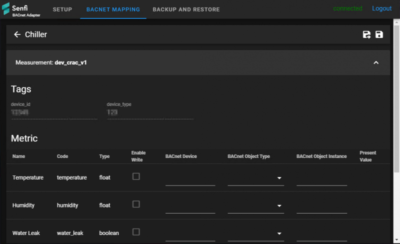Enable write for the Temperature metric
Screen dimensions: 400x244
tap(136, 176)
